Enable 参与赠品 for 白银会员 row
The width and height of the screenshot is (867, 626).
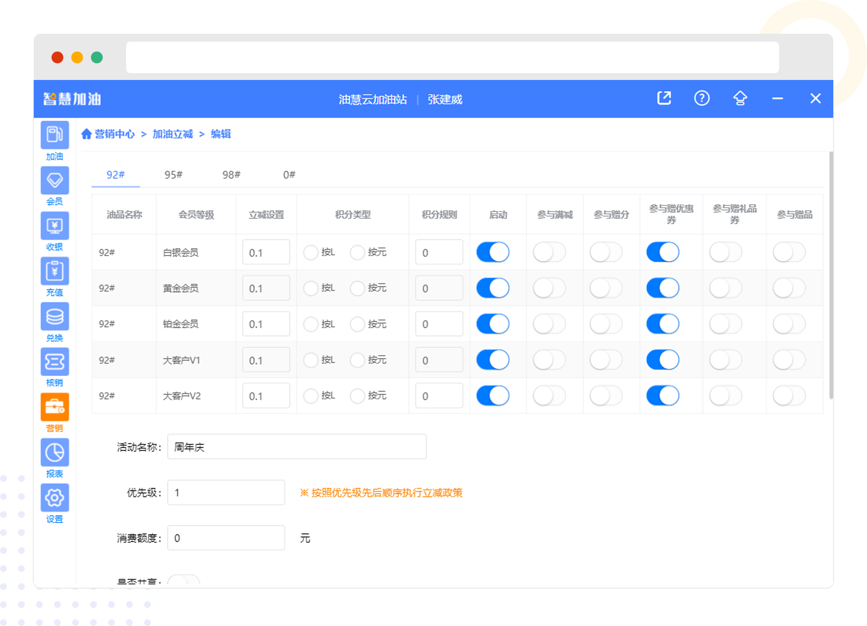pos(789,252)
